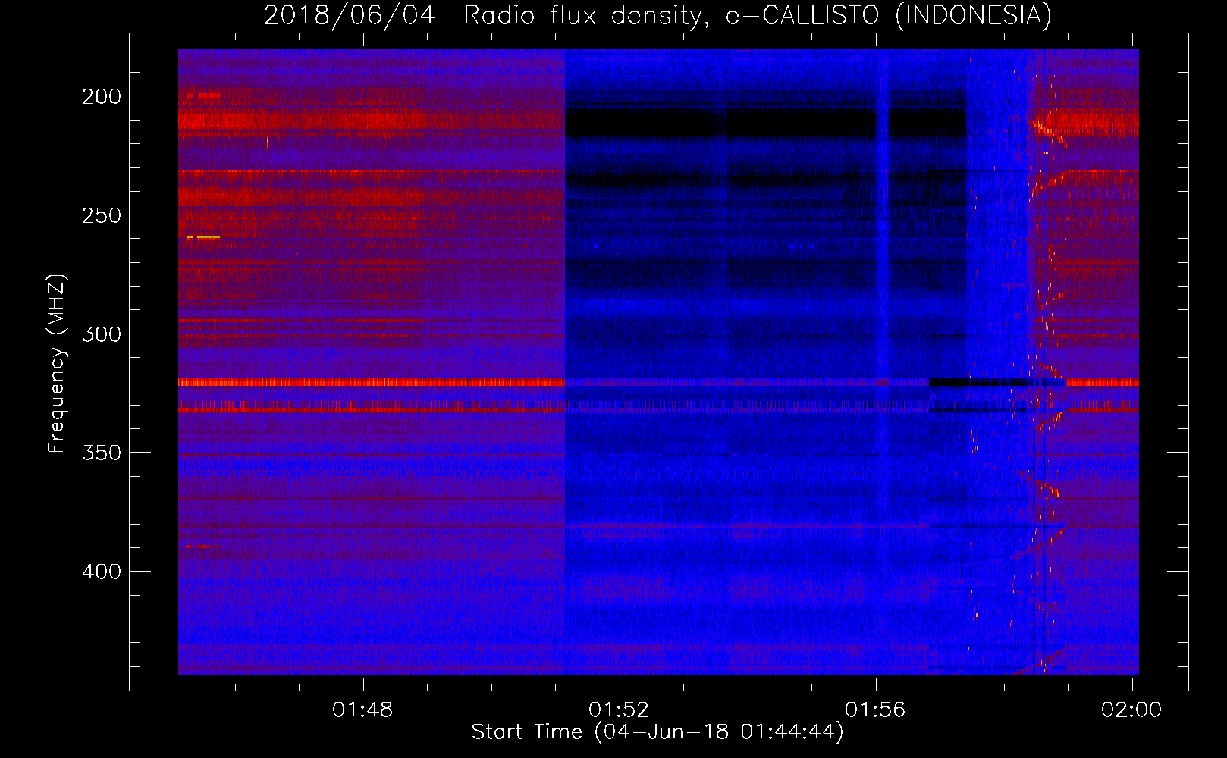Click the 350 frequency tick label
The height and width of the screenshot is (758, 1227).
point(102,453)
